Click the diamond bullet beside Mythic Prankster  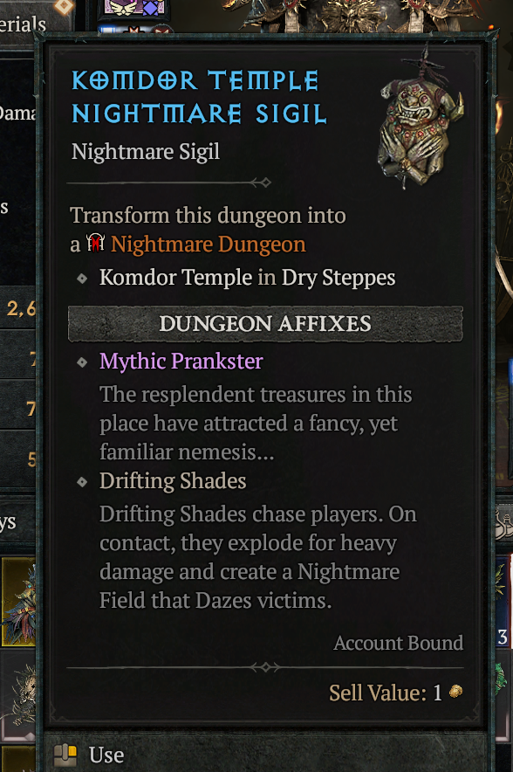click(x=82, y=362)
